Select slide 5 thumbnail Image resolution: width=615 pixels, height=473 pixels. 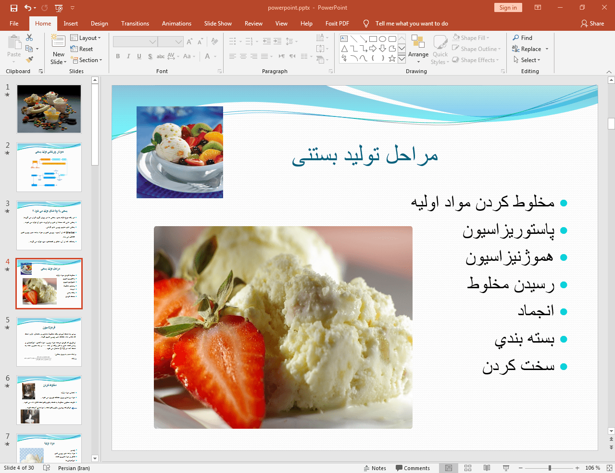49,342
